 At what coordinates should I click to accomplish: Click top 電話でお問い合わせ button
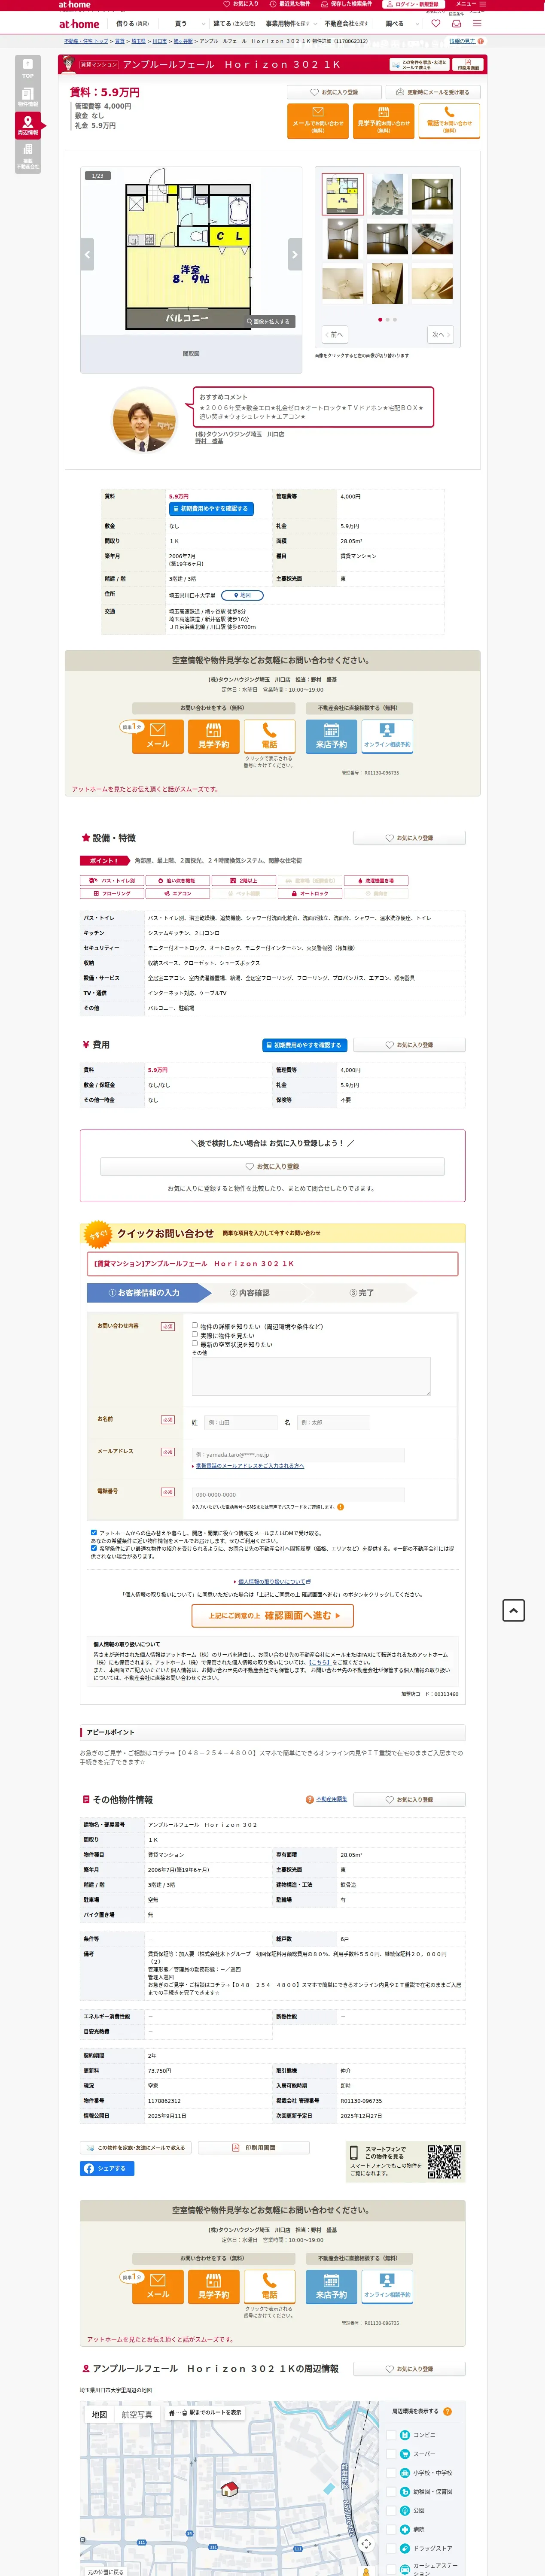[x=449, y=120]
